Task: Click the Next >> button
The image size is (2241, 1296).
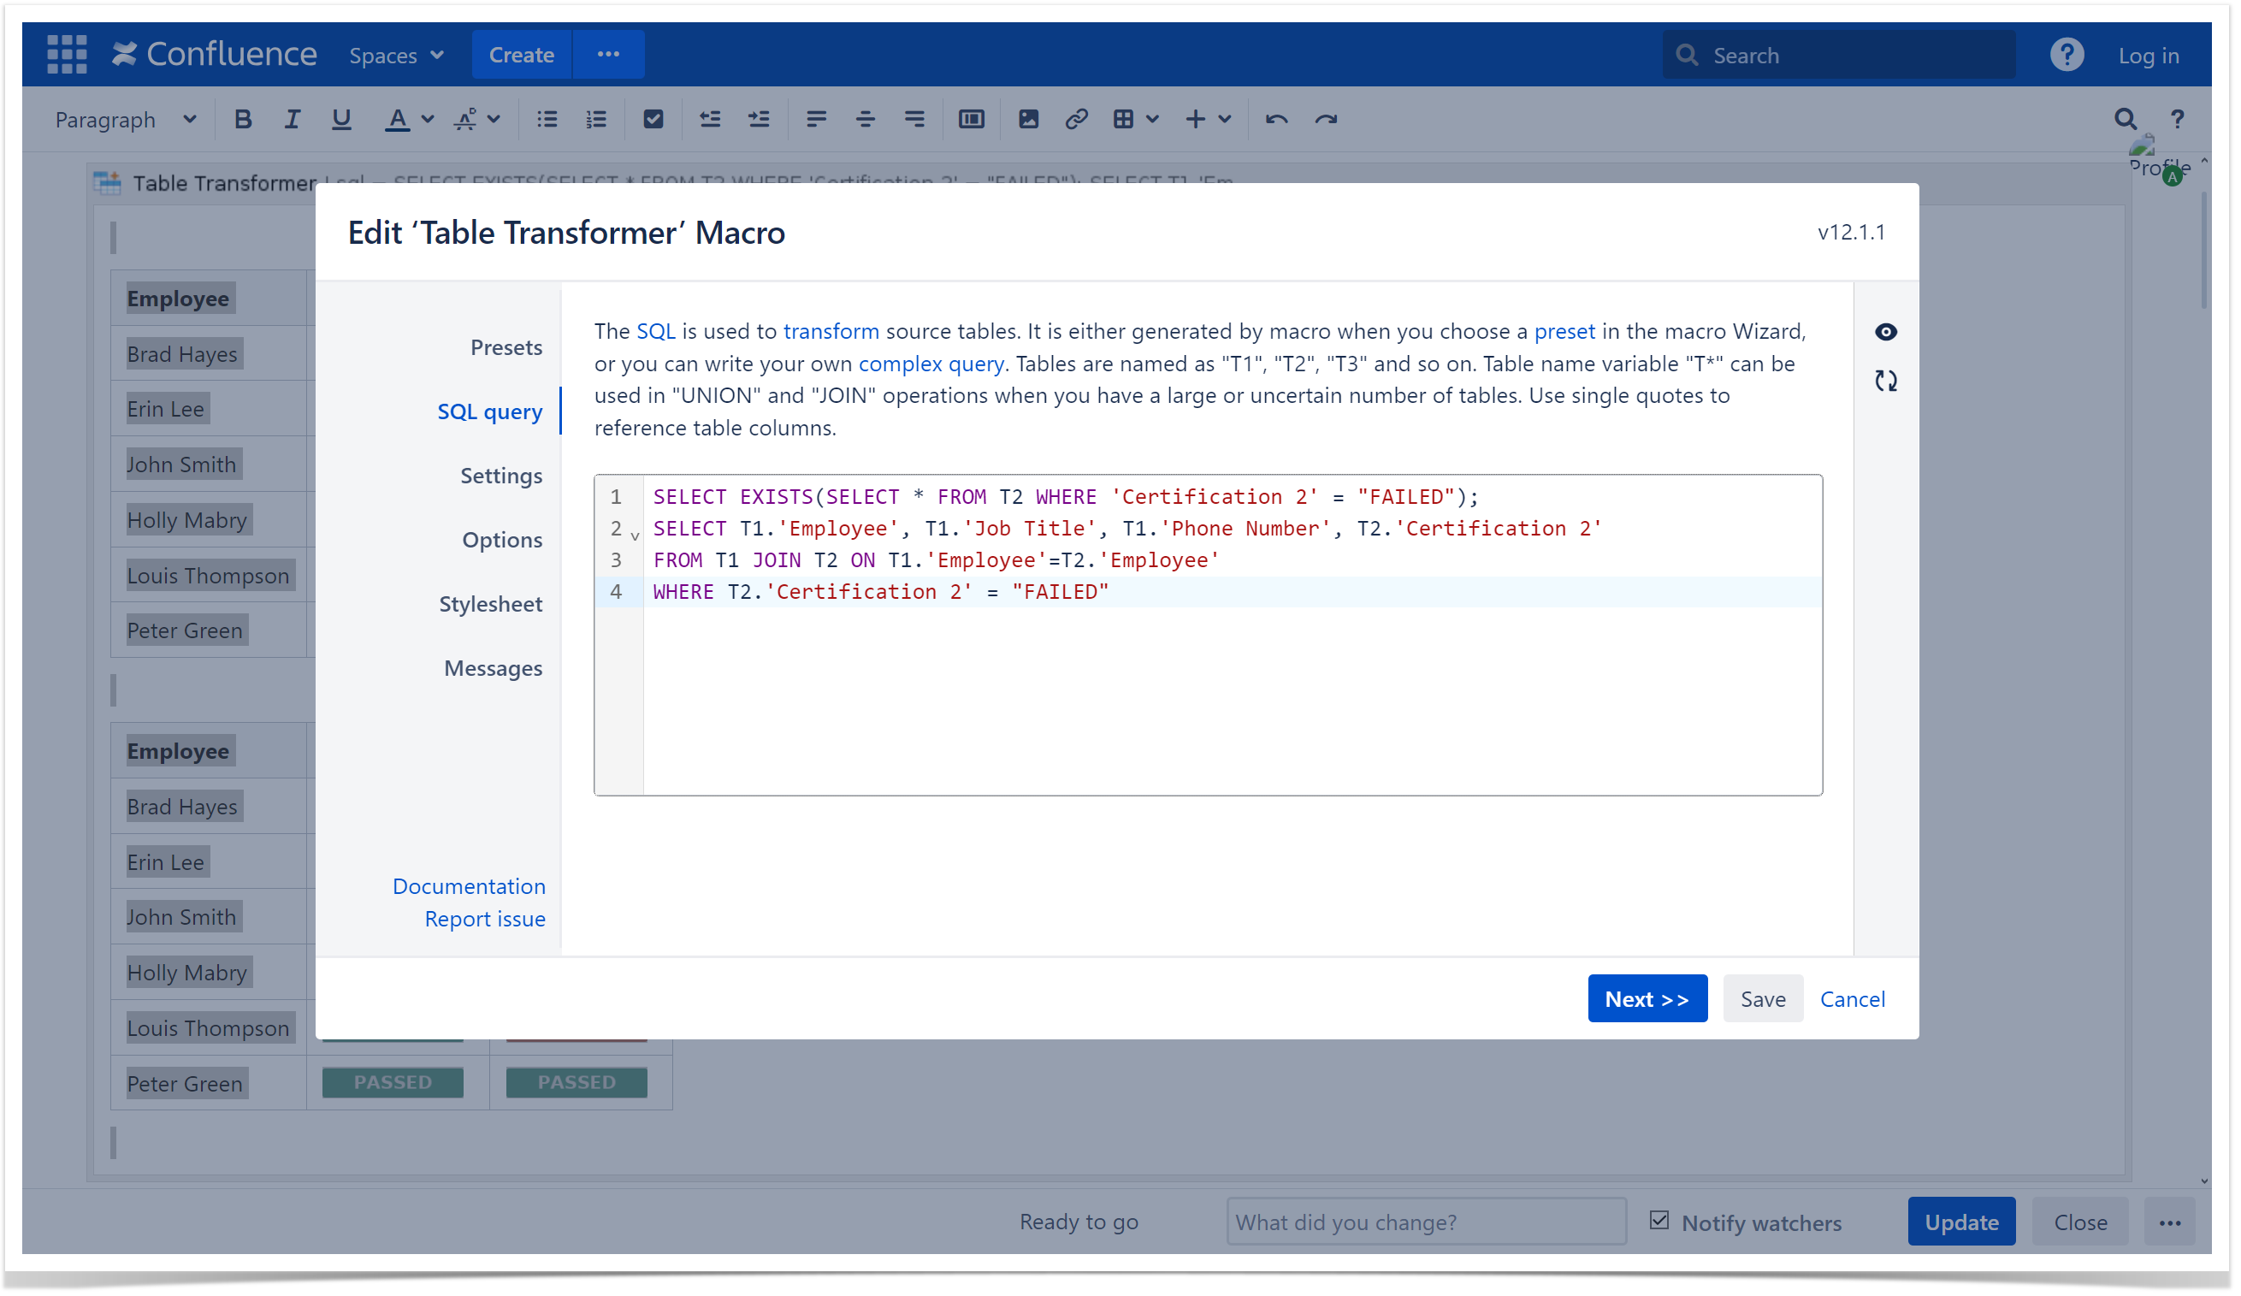Action: coord(1646,998)
